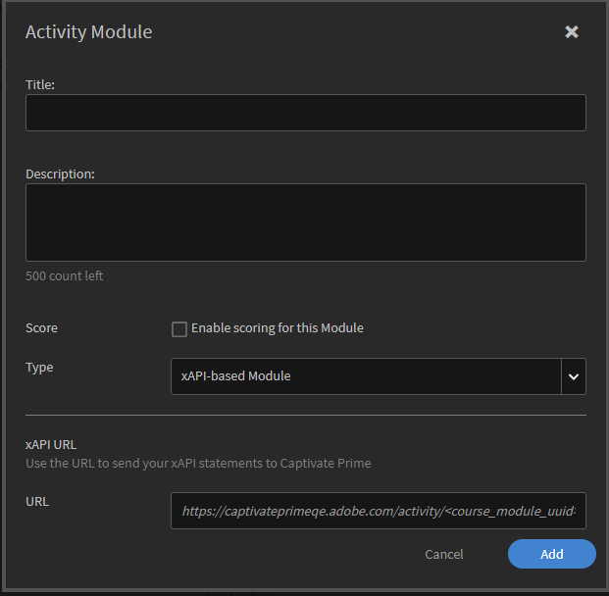Open the xAPI-based Module type dropdown
609x596 pixels.
(x=366, y=376)
